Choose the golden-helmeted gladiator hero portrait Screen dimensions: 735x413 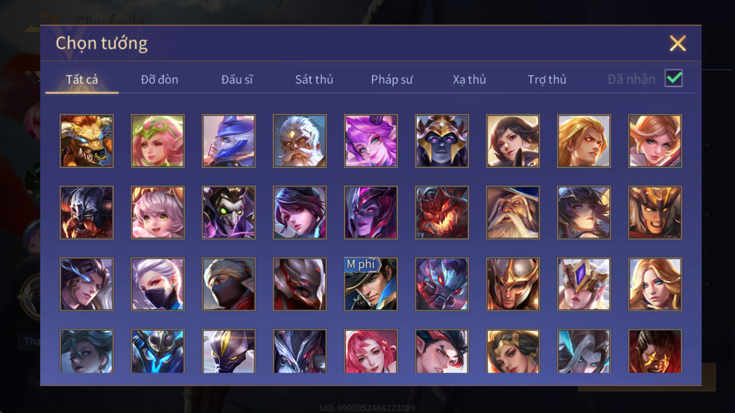513,284
